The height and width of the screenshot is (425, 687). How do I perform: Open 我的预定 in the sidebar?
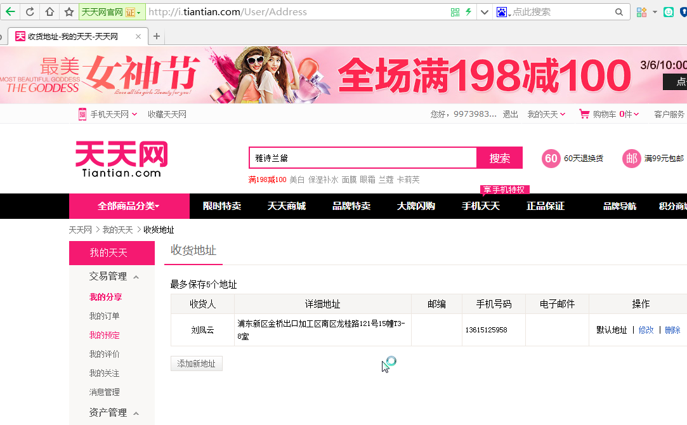point(104,335)
